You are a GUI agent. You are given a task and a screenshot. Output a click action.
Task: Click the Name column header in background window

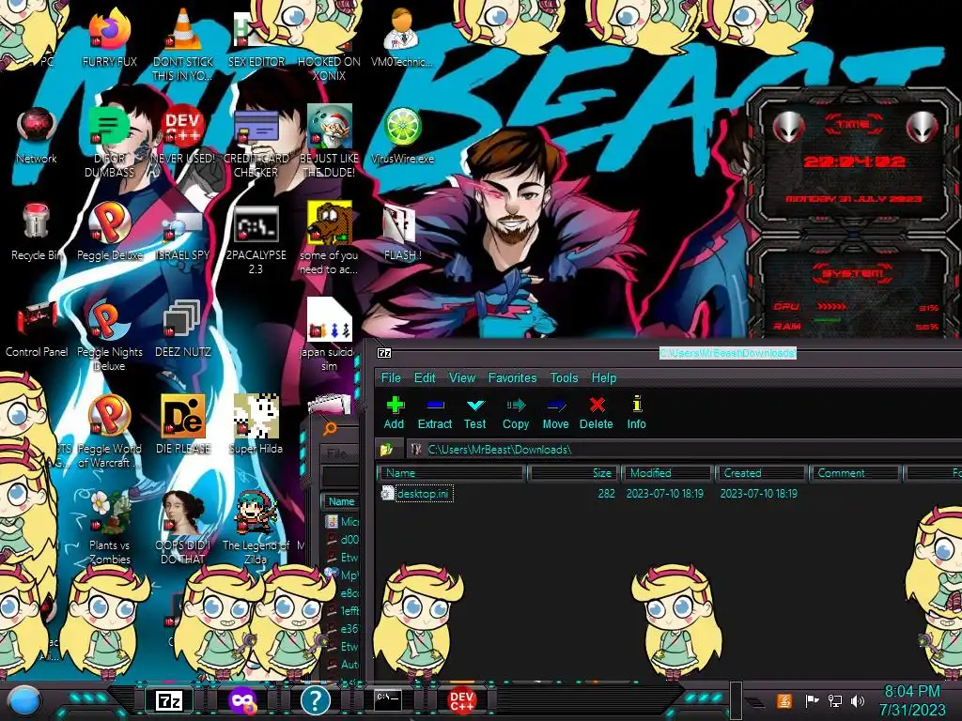[341, 501]
